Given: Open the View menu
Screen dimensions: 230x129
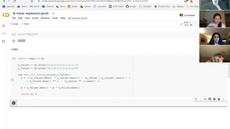Looking at the screenshot, I should [x=27, y=18].
